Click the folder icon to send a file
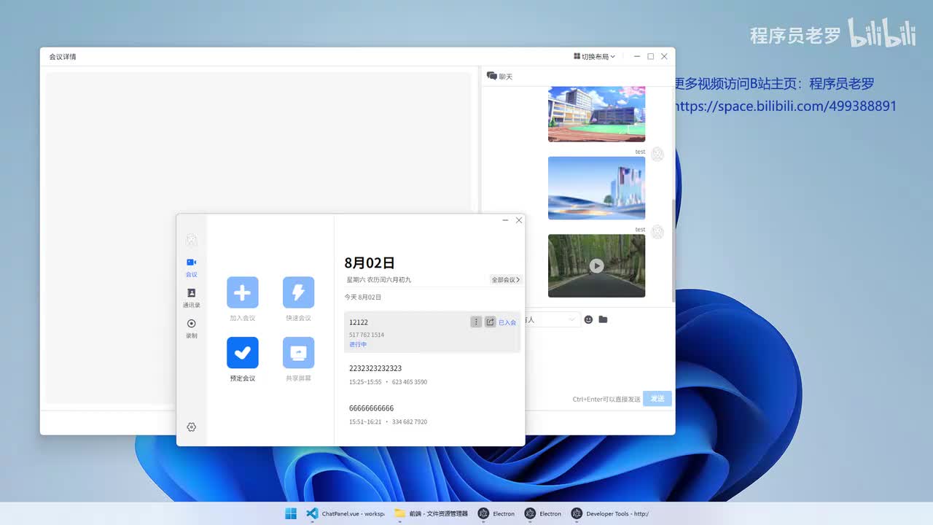Screen dimensions: 933x525 pos(603,319)
